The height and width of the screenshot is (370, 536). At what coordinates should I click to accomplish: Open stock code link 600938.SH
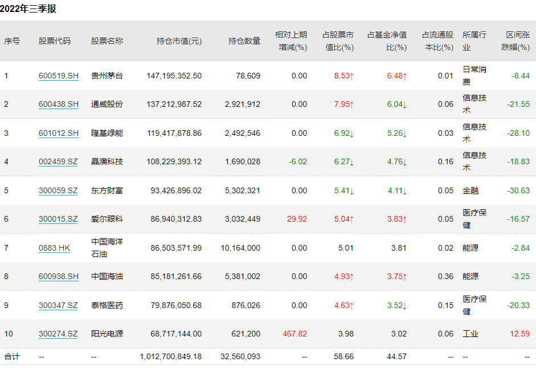59,276
